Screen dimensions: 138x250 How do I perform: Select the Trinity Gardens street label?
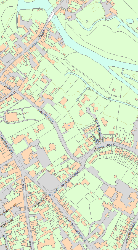point(98,127)
